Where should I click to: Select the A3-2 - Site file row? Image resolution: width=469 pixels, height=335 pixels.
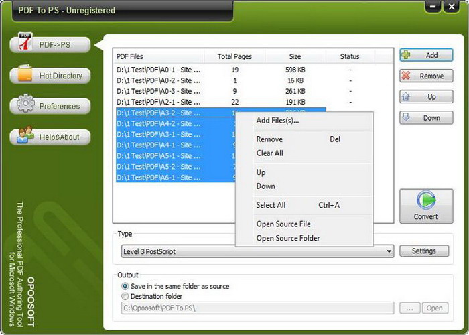(176, 113)
